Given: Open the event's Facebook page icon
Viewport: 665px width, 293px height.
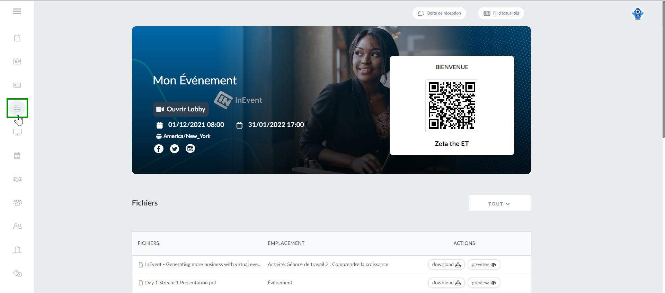Looking at the screenshot, I should tap(159, 149).
